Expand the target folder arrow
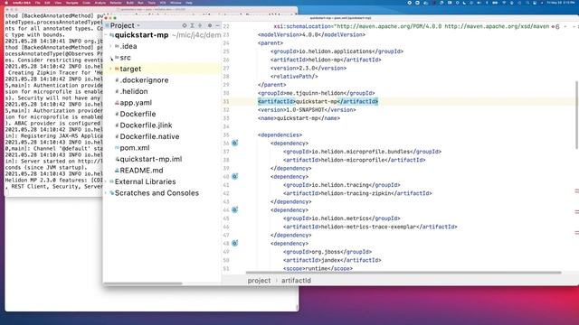Image resolution: width=579 pixels, height=325 pixels. (x=110, y=69)
